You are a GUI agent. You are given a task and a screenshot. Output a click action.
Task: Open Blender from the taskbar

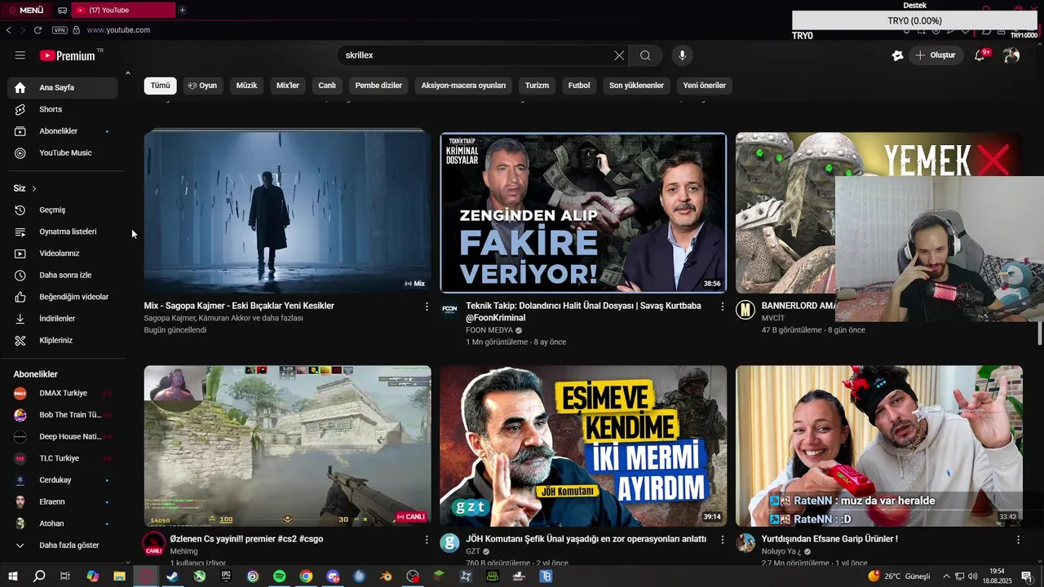[386, 576]
